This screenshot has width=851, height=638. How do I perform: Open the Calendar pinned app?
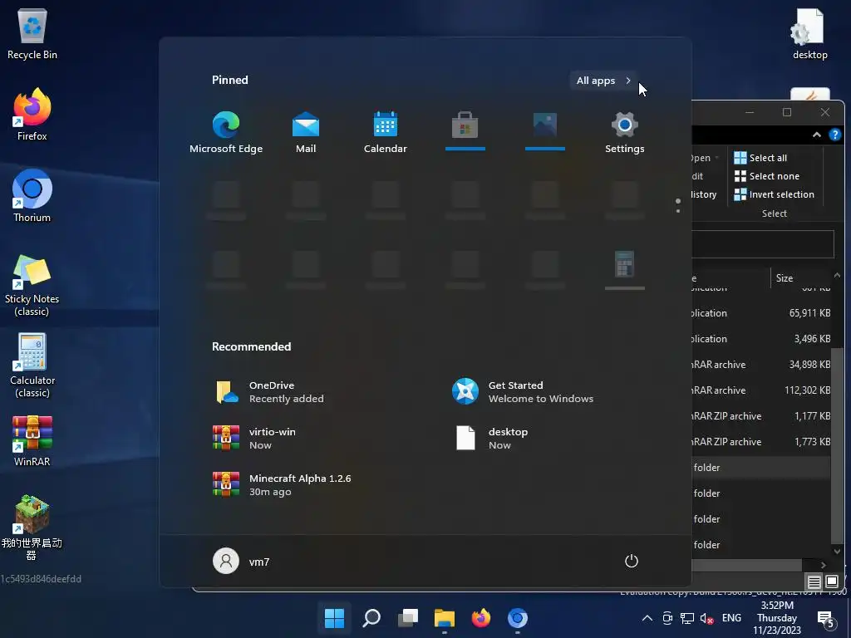[386, 132]
